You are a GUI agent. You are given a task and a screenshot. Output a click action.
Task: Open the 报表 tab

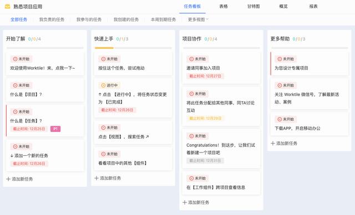coord(313,6)
